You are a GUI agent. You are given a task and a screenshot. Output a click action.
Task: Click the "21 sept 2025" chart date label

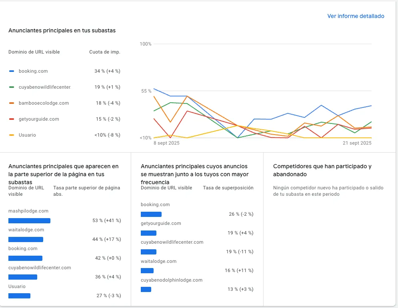pos(357,143)
